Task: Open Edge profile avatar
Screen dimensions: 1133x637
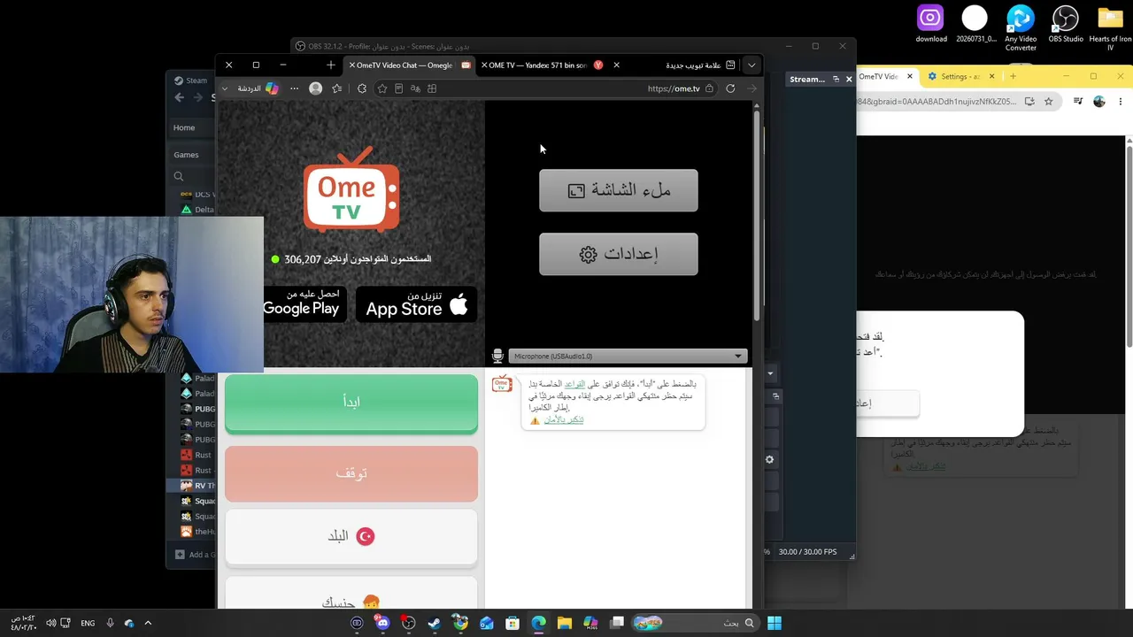Action: pos(315,88)
